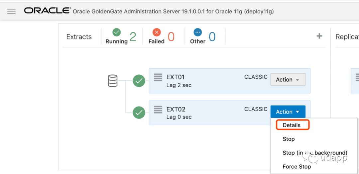Click the EXT02 extract name

[176, 109]
